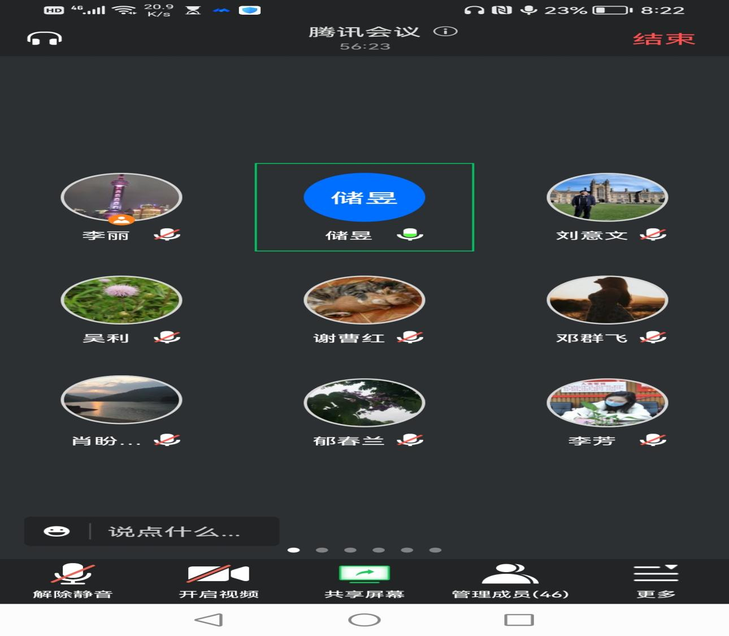Tap 李芳's muted microphone icon

pos(653,440)
